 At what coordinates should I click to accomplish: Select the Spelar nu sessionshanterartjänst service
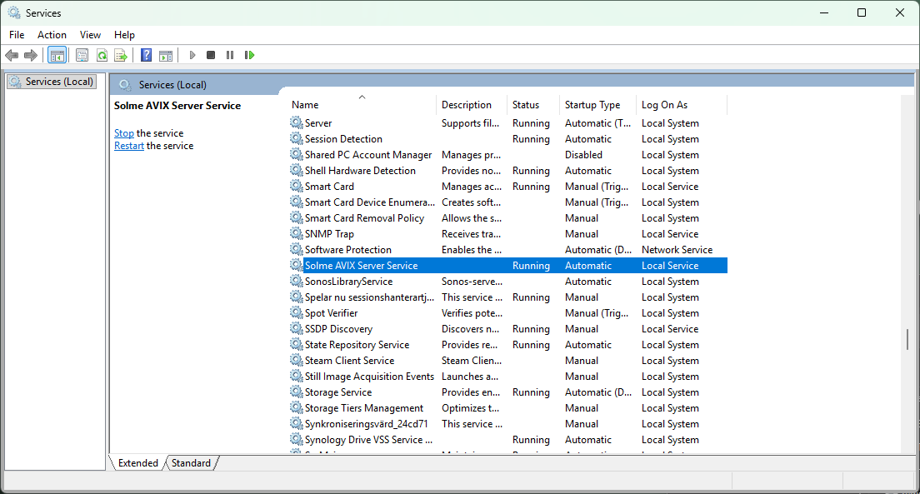point(369,297)
